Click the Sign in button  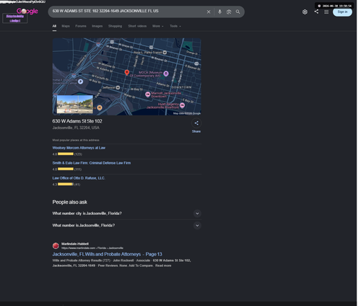(x=342, y=12)
